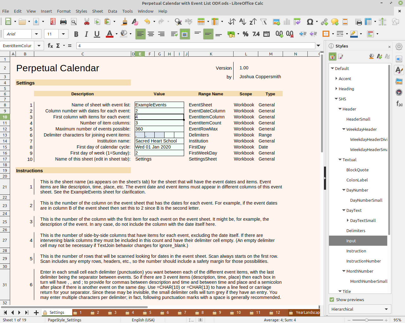Collapse the WeekdayHeader style node
Image resolution: width=405 pixels, height=323 pixels.
point(344,129)
